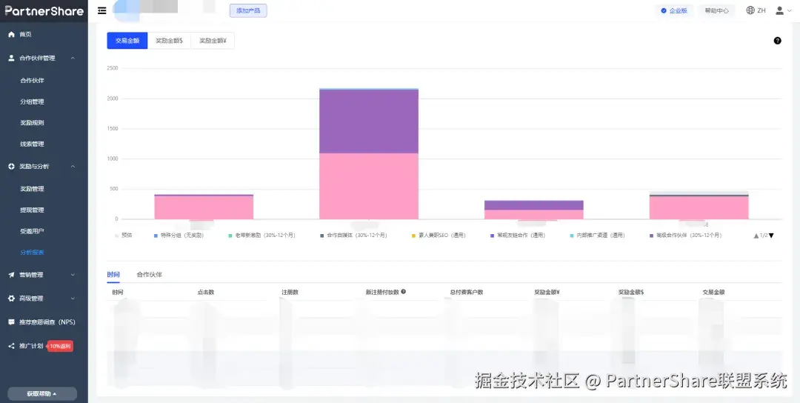Click the first bar's pink segment
This screenshot has width=800, height=403.
click(x=204, y=207)
